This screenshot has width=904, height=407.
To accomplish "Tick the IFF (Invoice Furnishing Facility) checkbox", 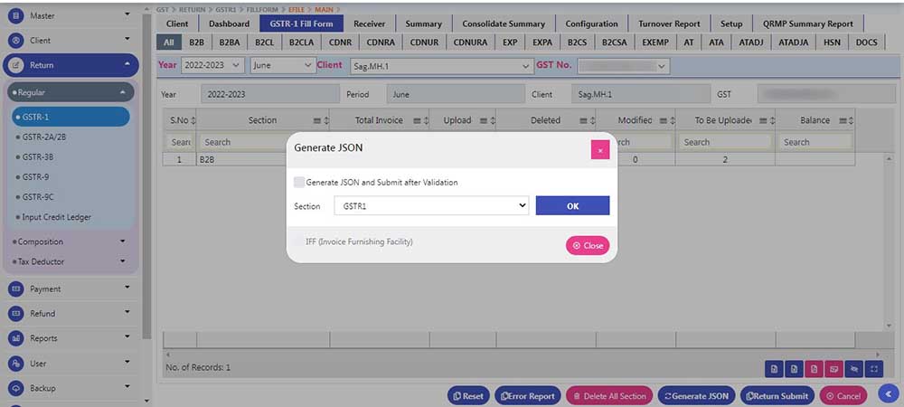I will pos(299,241).
